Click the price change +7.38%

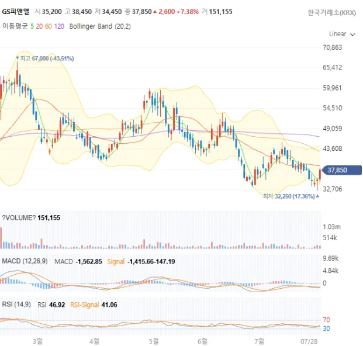188,12
